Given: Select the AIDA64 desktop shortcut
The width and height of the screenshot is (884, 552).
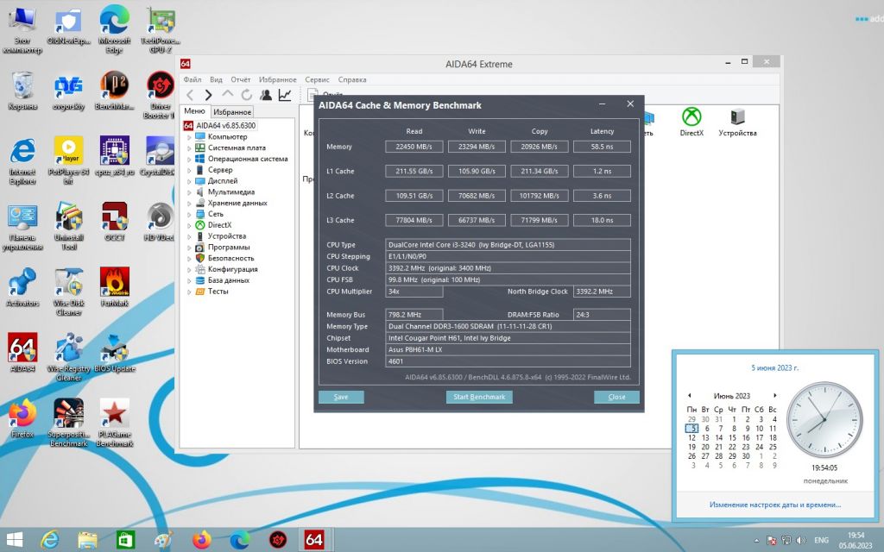Looking at the screenshot, I should click(22, 352).
